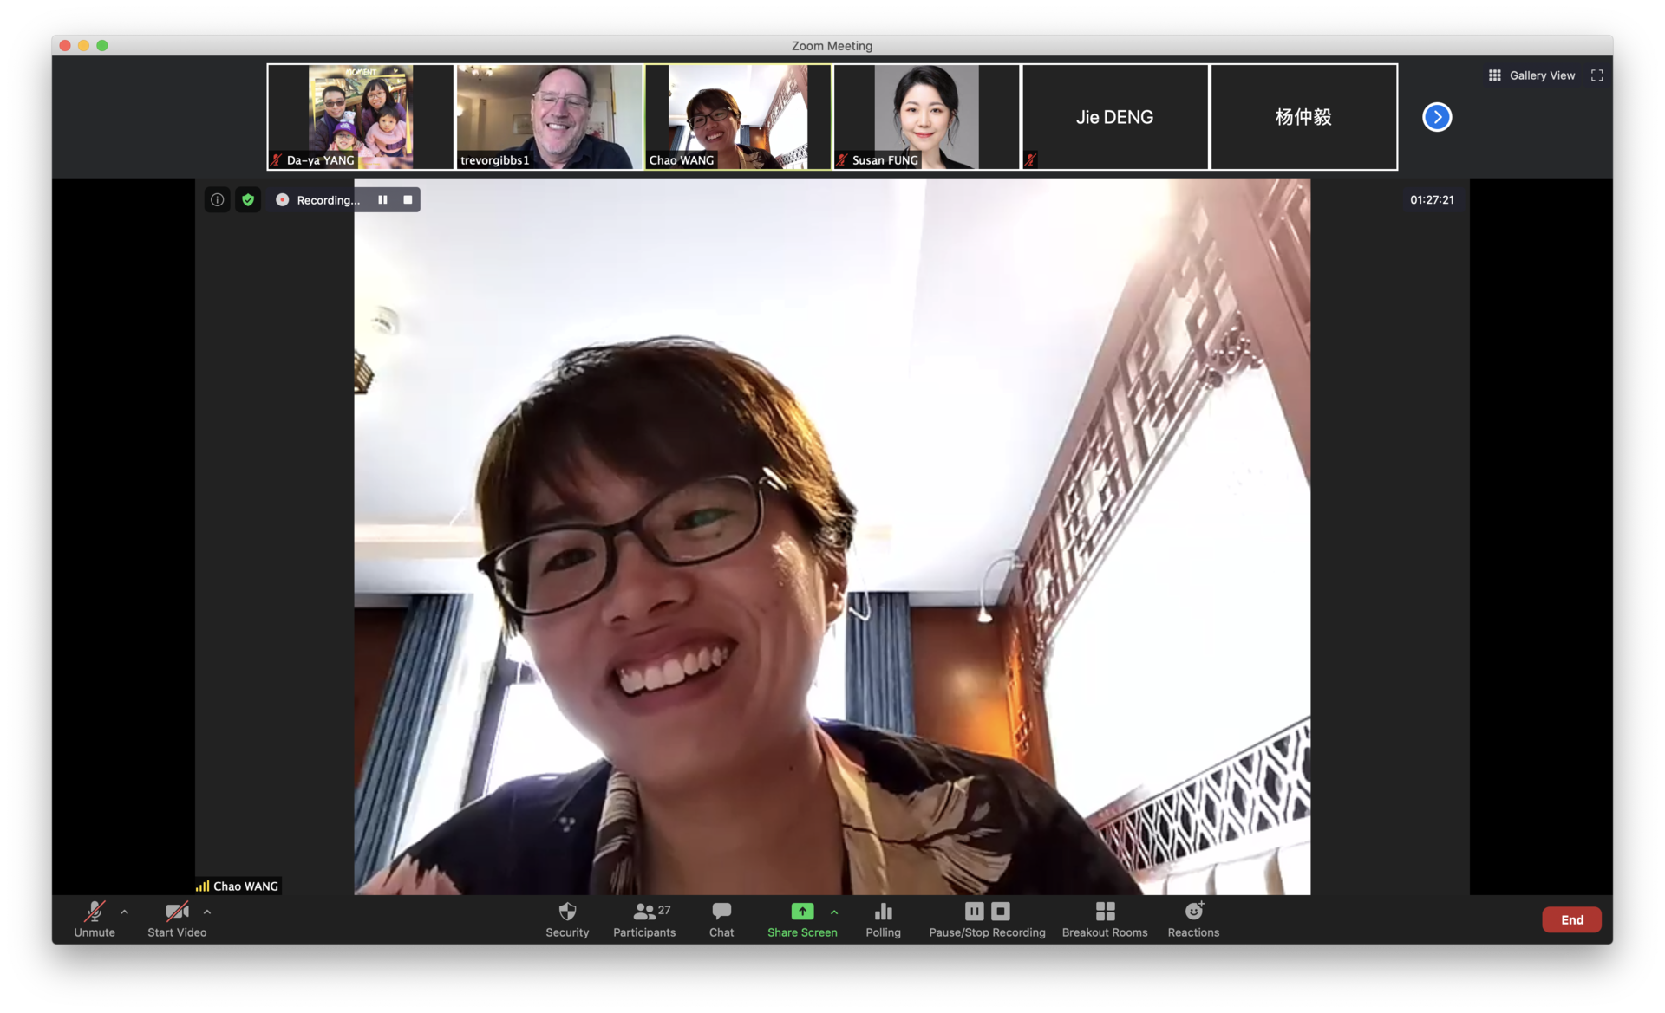Viewport: 1665px width, 1013px height.
Task: Click the green Share Screen button
Action: tap(802, 919)
